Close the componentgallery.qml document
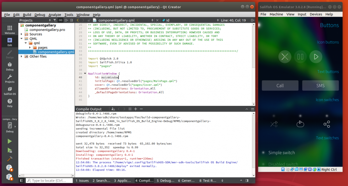Image resolution: width=348 pixels, height=186 pixels. coord(157,20)
